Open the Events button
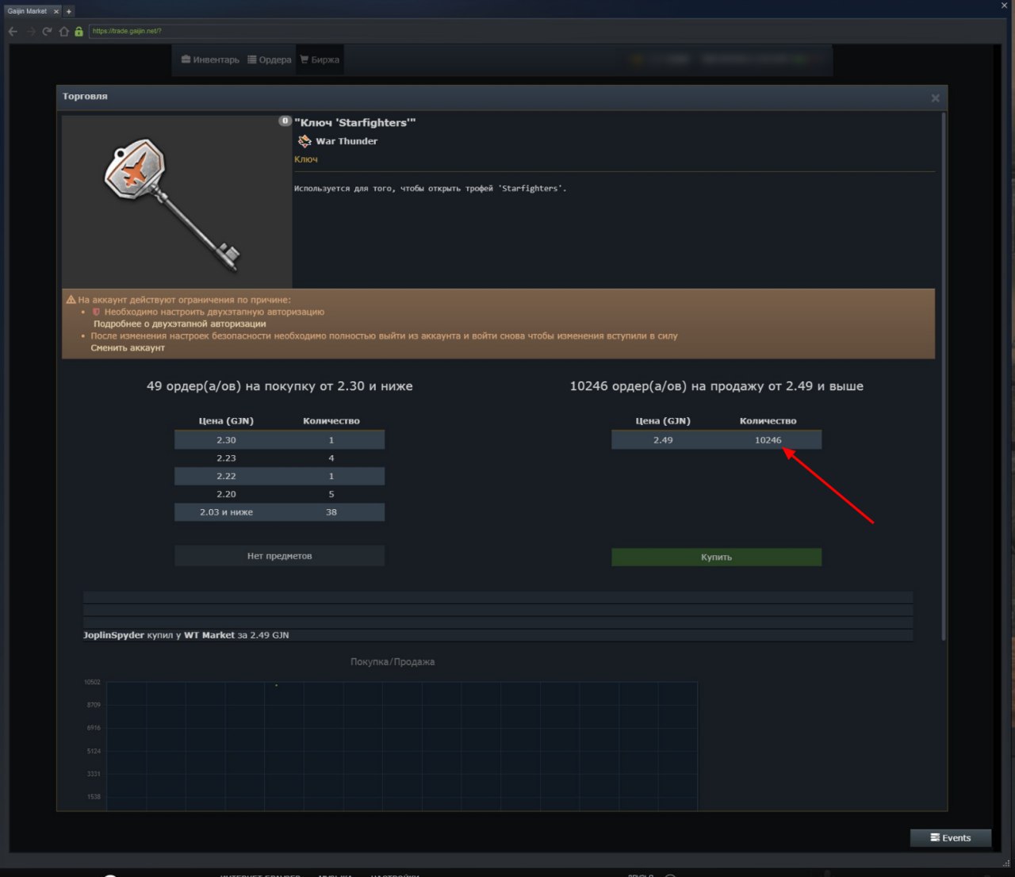1015x877 pixels. [x=950, y=837]
